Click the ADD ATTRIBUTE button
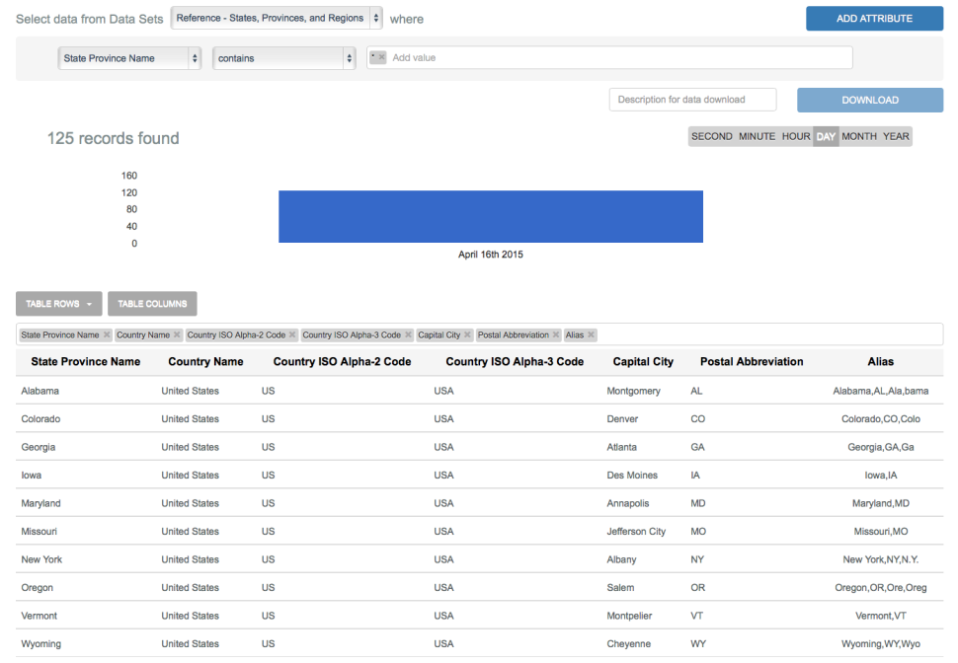This screenshot has height=663, width=958. (x=874, y=18)
